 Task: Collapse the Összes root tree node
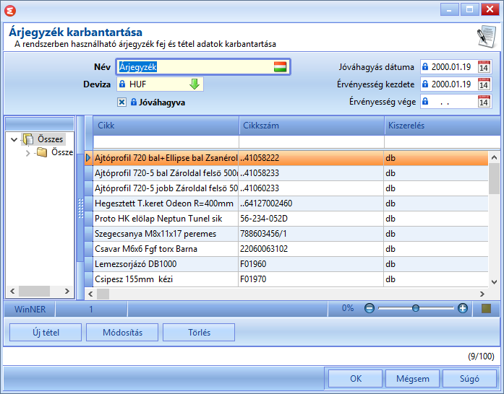14,139
